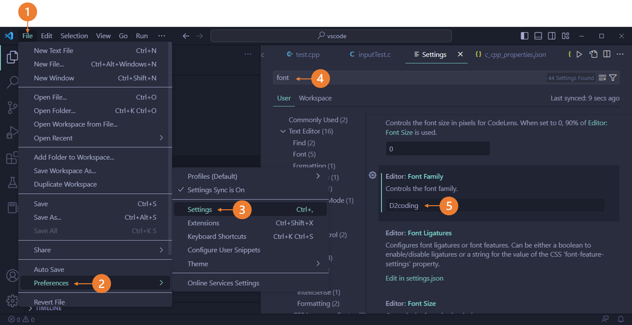Clear the settings search input

[602, 78]
